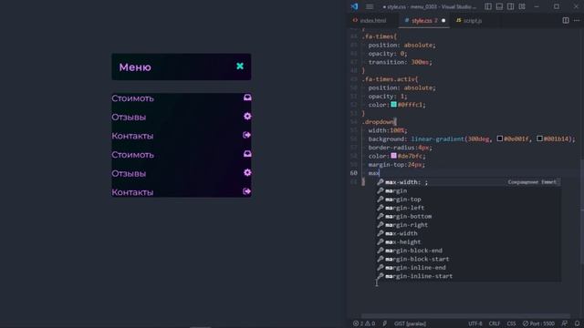Open the errors and warnings status indicator
The image size is (584, 328).
364,323
